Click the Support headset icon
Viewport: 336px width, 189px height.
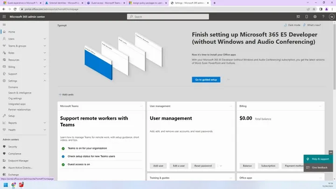tap(4, 74)
